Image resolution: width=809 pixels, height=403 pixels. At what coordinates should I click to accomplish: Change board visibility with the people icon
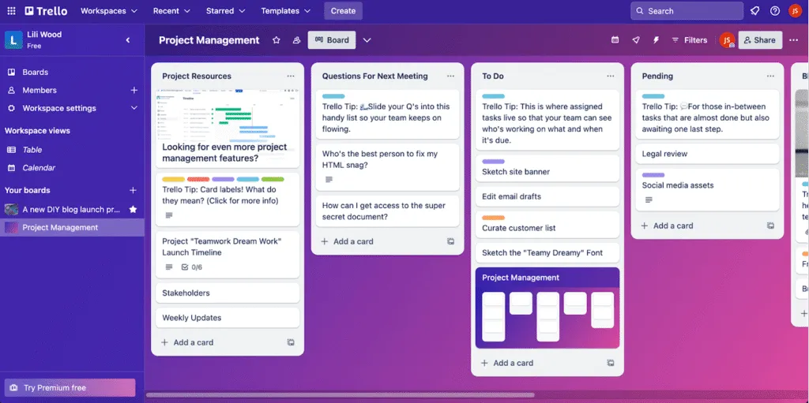pos(297,40)
